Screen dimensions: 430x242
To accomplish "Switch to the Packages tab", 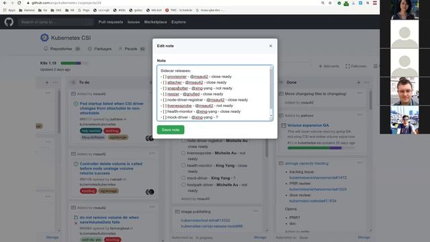I will click(x=99, y=48).
